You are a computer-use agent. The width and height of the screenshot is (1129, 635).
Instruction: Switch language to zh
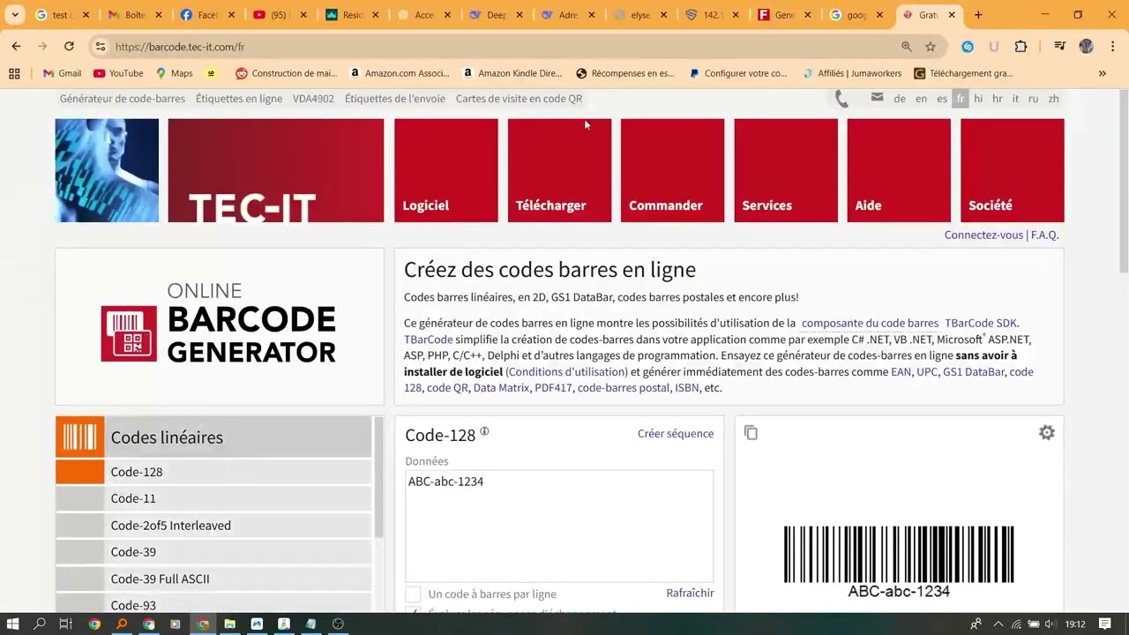tap(1053, 99)
